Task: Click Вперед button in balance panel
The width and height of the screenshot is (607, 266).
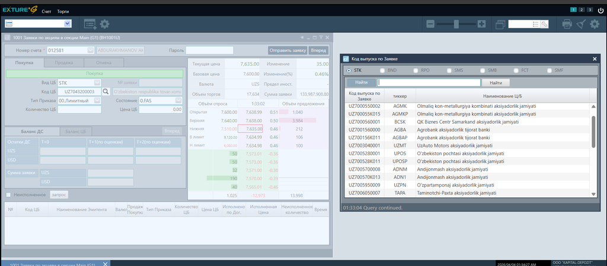Action: pyautogui.click(x=172, y=132)
